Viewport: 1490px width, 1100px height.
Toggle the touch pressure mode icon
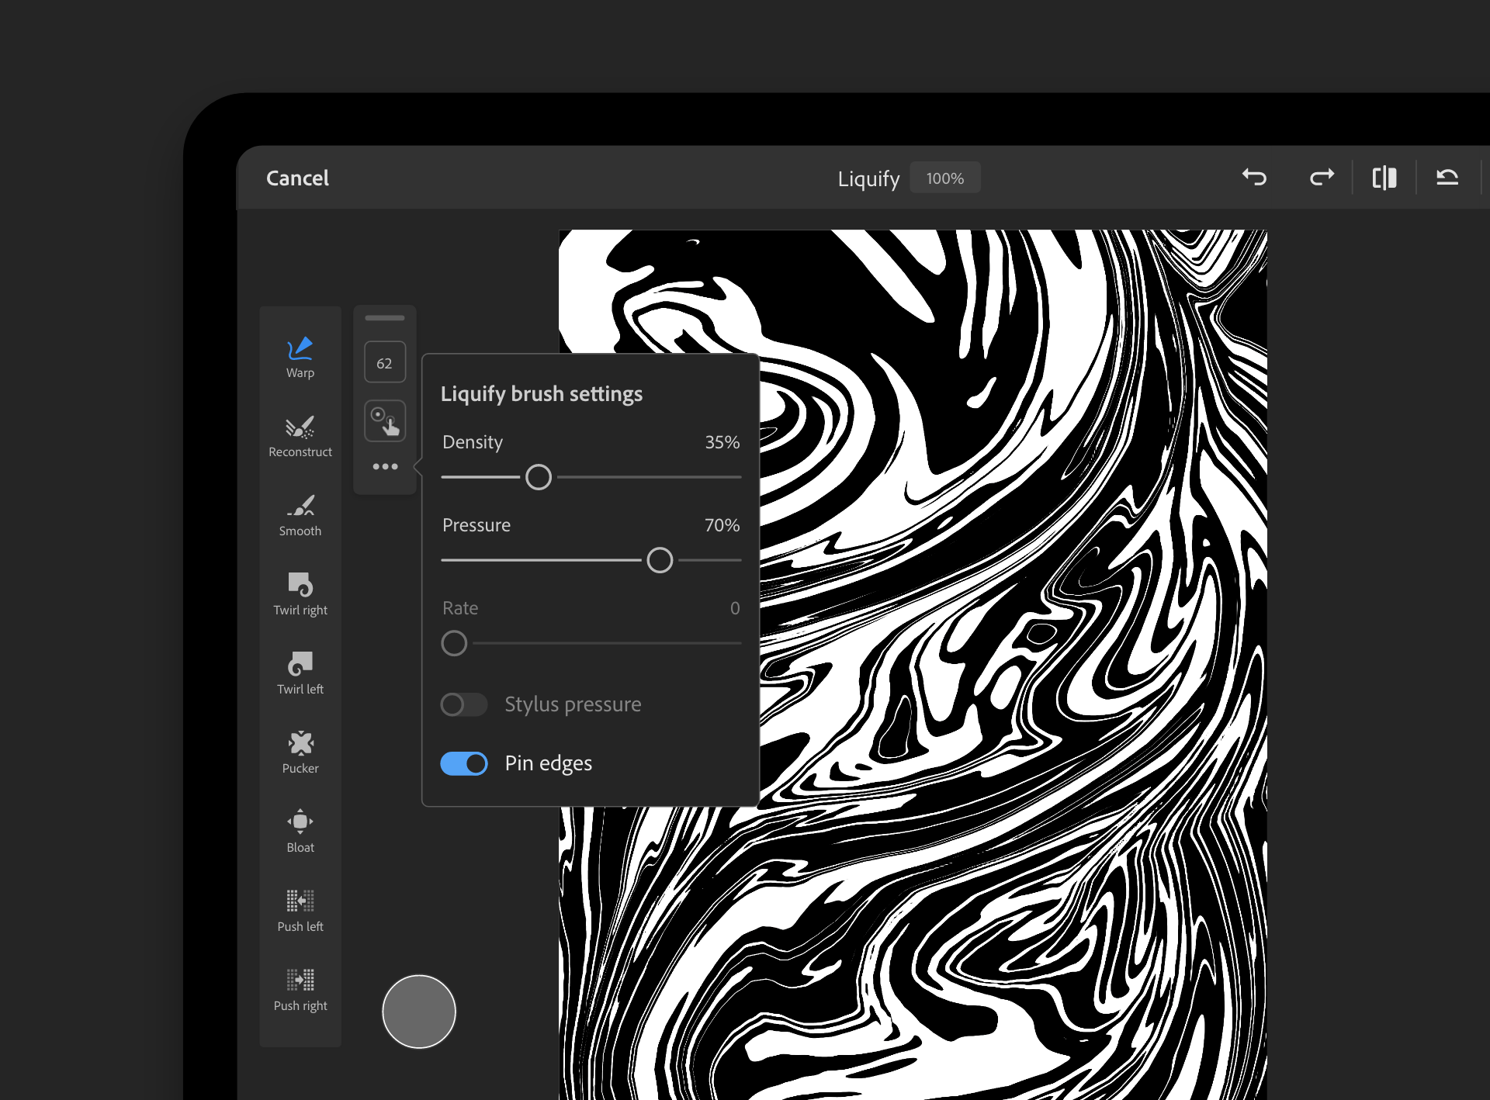click(385, 421)
